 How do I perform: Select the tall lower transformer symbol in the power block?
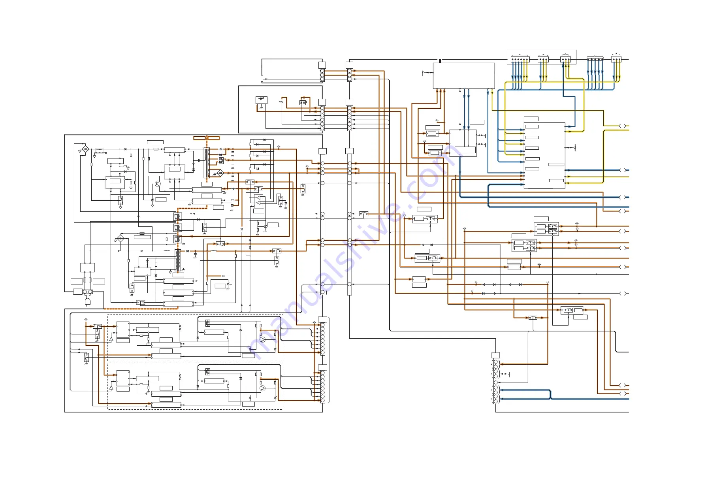(x=178, y=260)
